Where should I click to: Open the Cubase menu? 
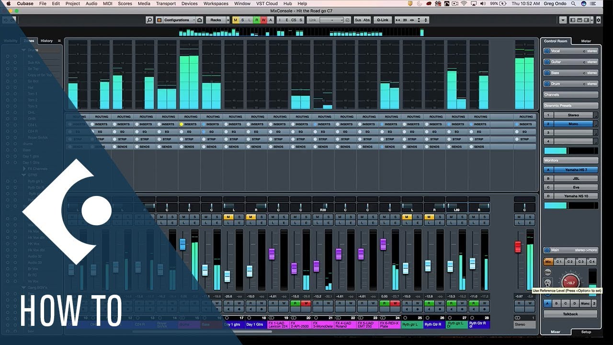[x=25, y=3]
